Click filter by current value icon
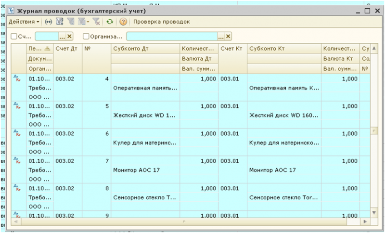The image size is (385, 233). (x=71, y=22)
